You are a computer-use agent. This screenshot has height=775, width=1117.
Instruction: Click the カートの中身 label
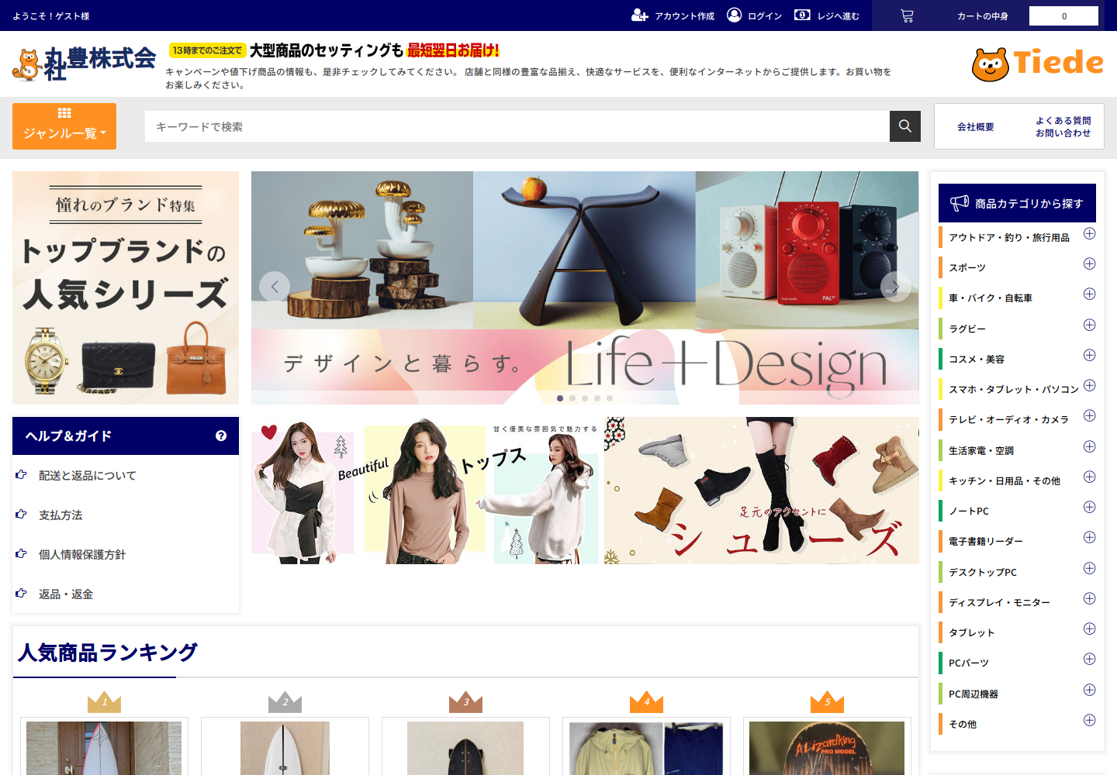983,15
